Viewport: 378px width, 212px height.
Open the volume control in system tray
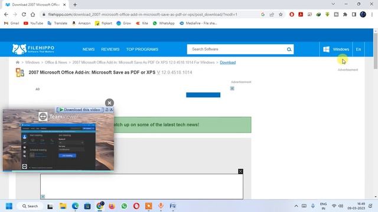tap(341, 206)
